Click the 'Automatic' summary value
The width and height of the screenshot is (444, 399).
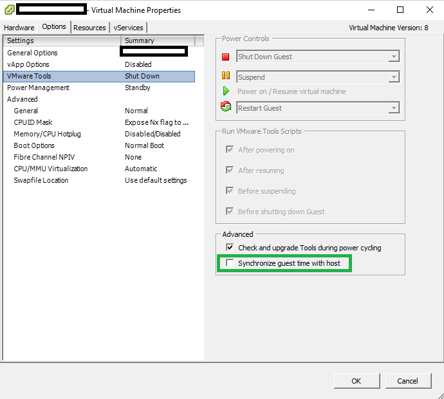coord(141,169)
